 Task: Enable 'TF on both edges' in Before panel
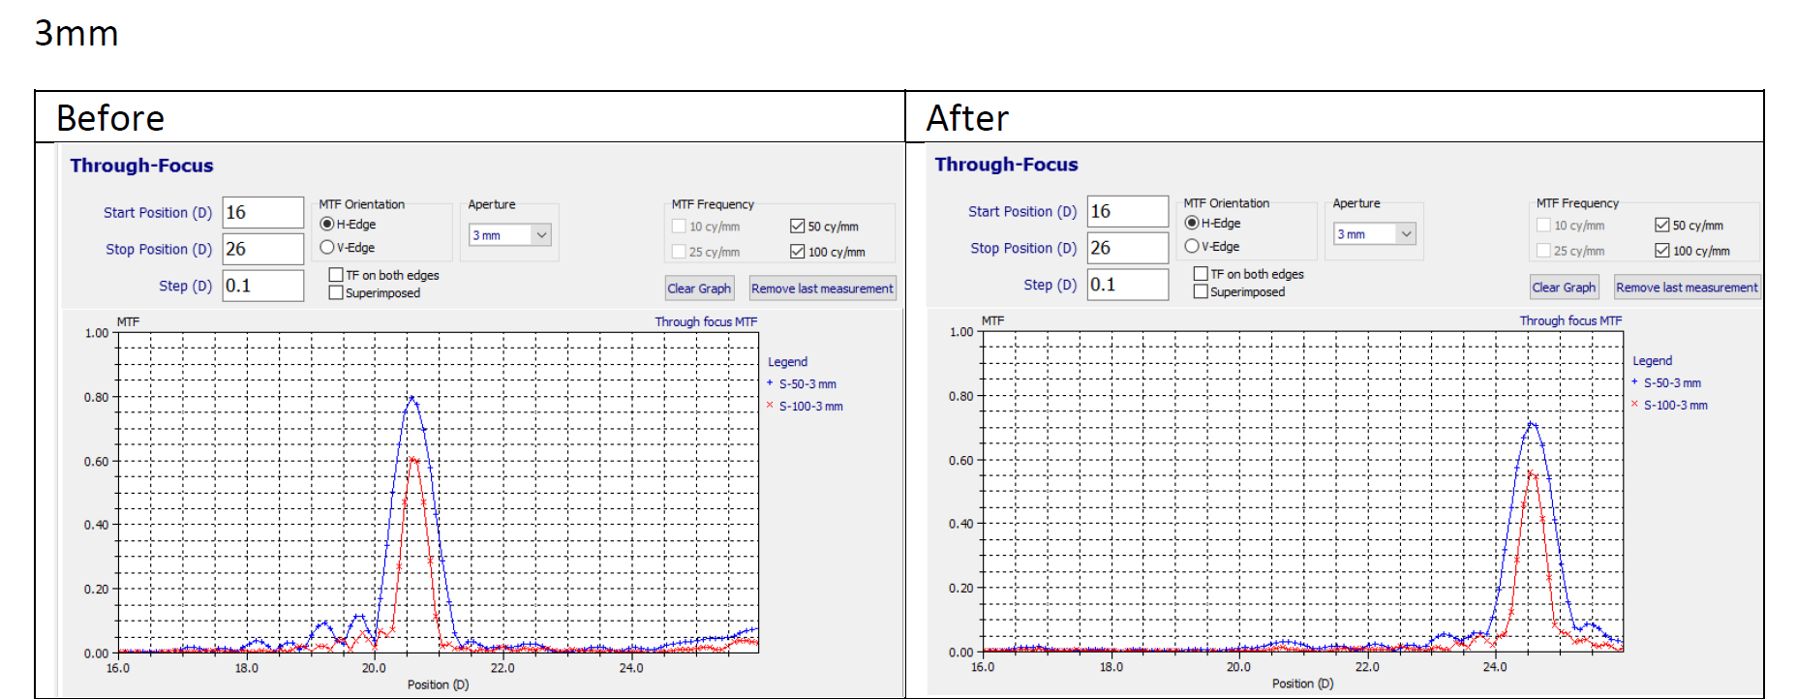pyautogui.click(x=336, y=275)
